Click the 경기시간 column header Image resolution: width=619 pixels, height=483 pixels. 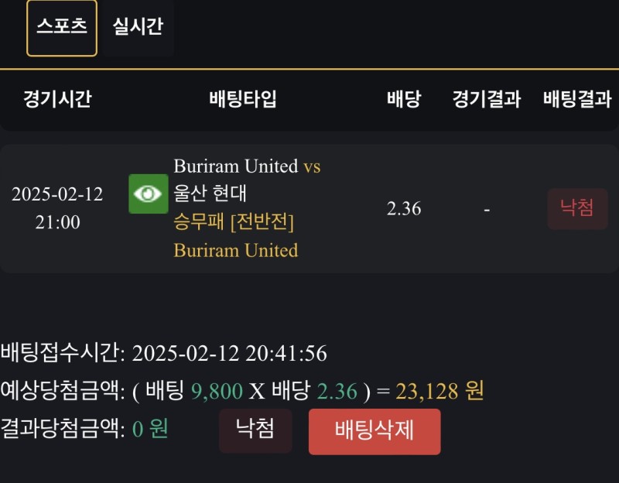[x=57, y=99]
